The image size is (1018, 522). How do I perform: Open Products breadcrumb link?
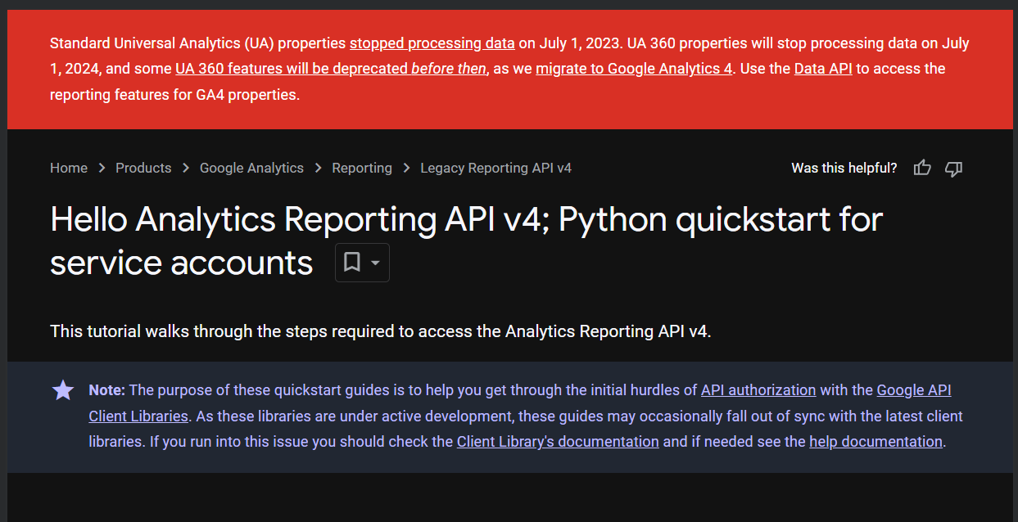pyautogui.click(x=143, y=168)
